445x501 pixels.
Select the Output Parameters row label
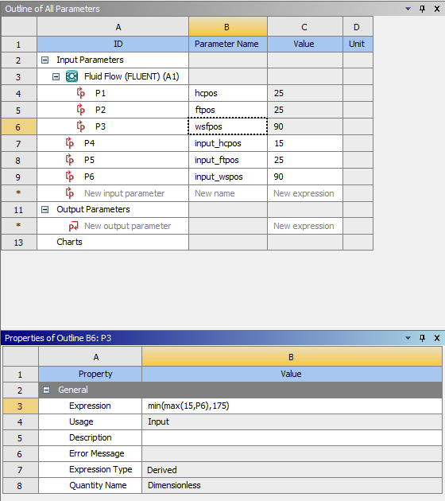point(93,209)
